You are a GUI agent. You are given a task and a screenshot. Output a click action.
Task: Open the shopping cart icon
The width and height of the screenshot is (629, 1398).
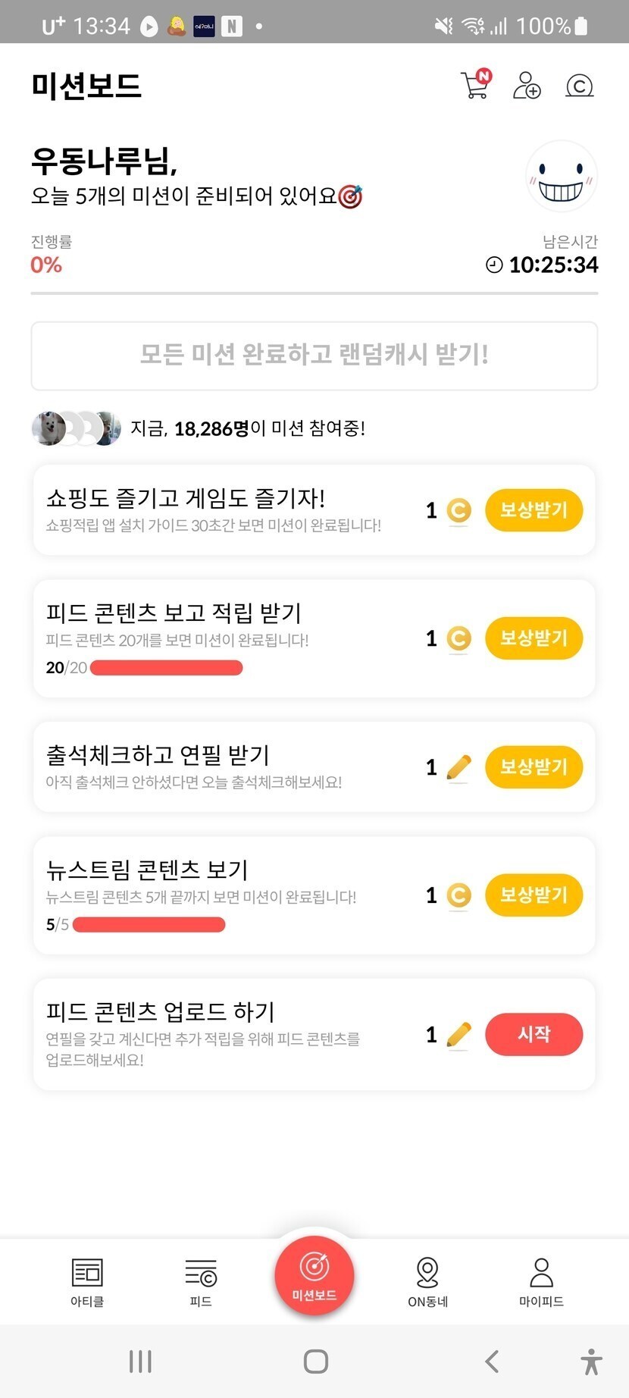[476, 85]
